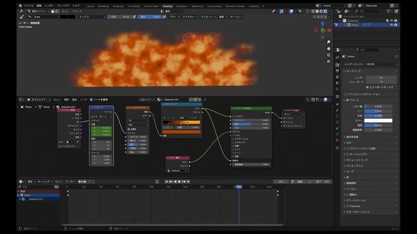417x234 pixels.
Task: Open the キーイング (Keying) timeline menu
Action: [45, 182]
